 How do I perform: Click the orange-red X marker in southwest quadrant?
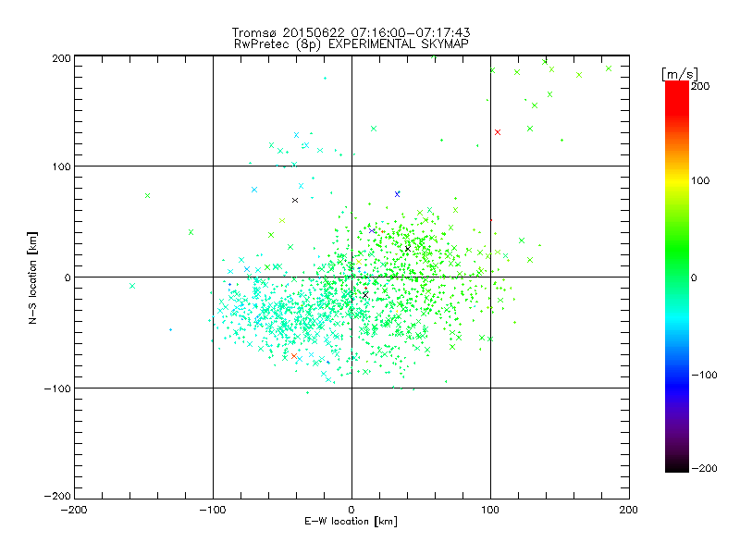coord(294,356)
